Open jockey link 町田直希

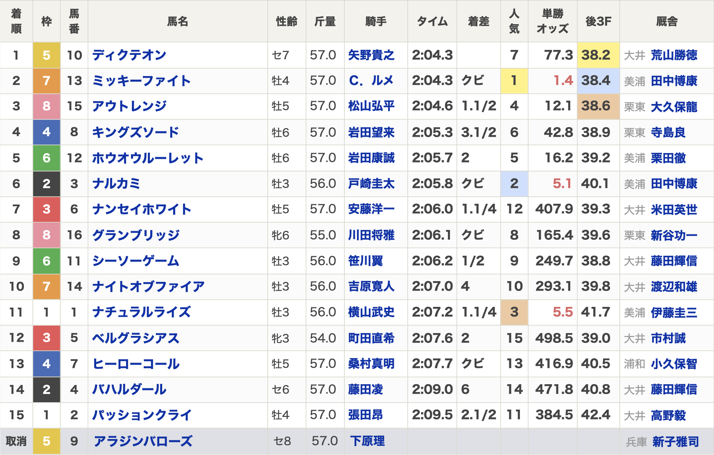tap(371, 338)
